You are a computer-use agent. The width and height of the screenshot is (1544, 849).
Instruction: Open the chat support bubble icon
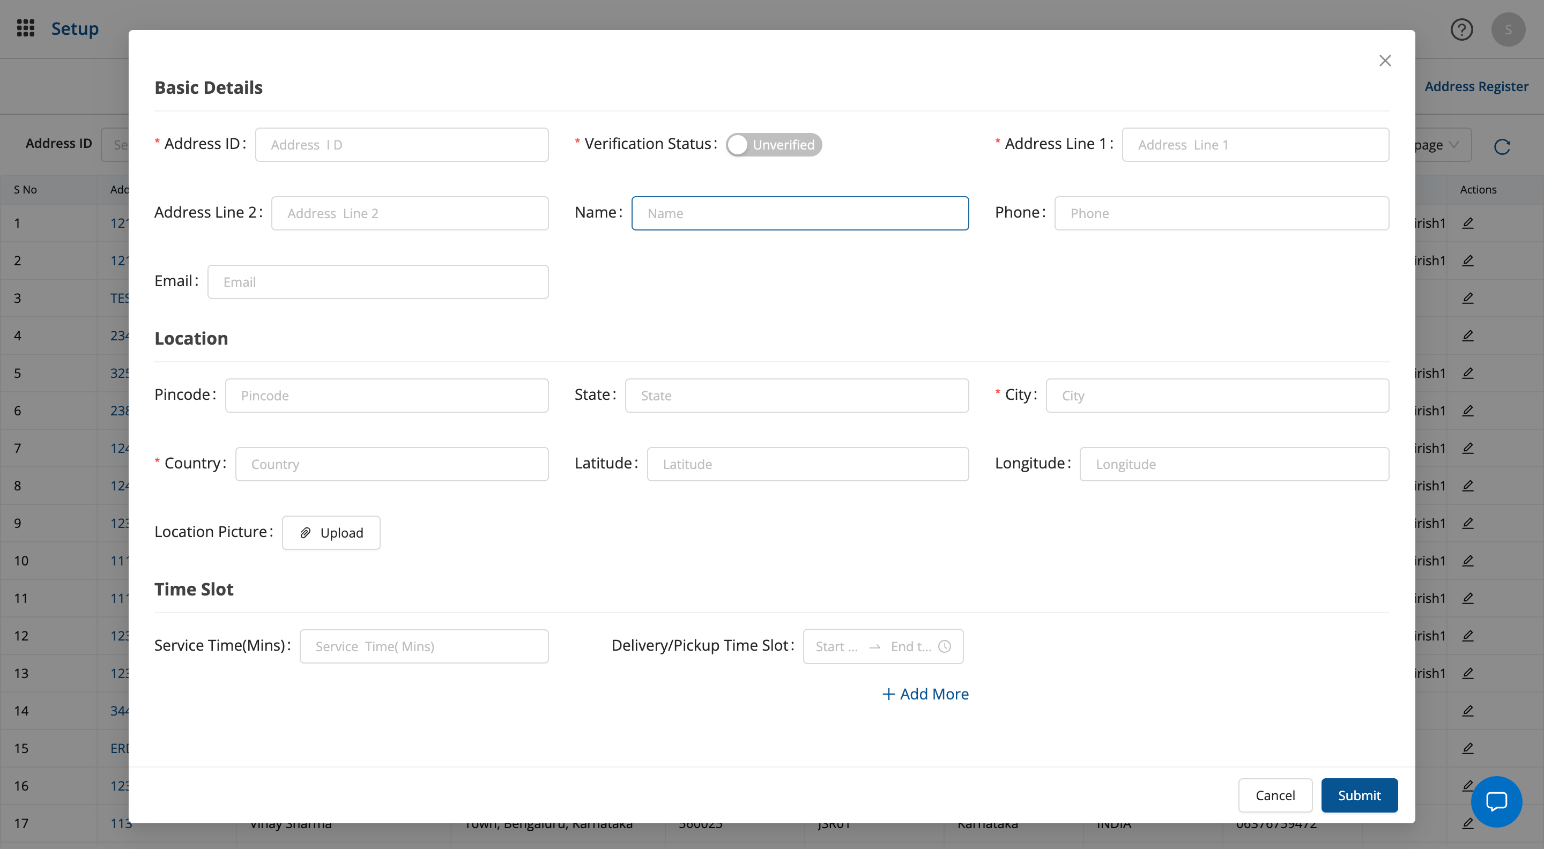click(1496, 801)
